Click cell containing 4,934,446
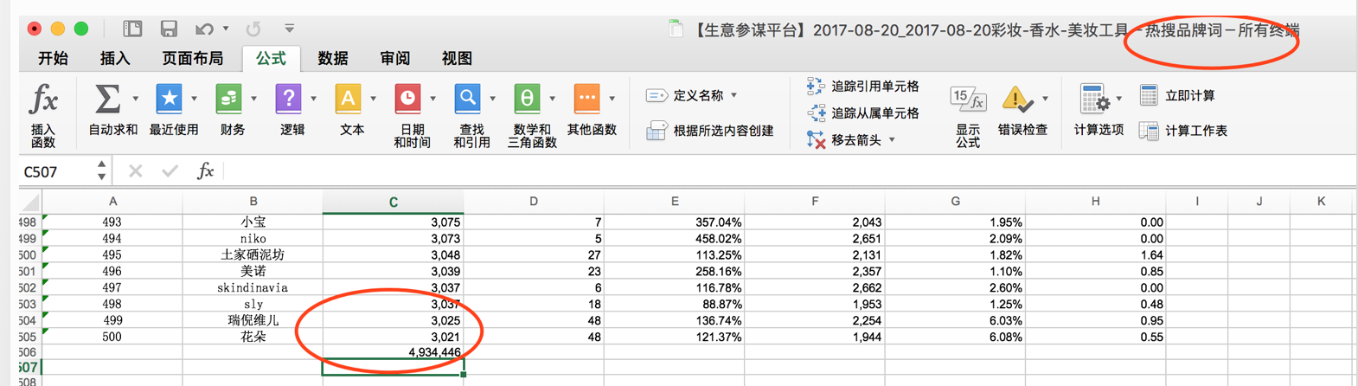The width and height of the screenshot is (1358, 386). (393, 352)
